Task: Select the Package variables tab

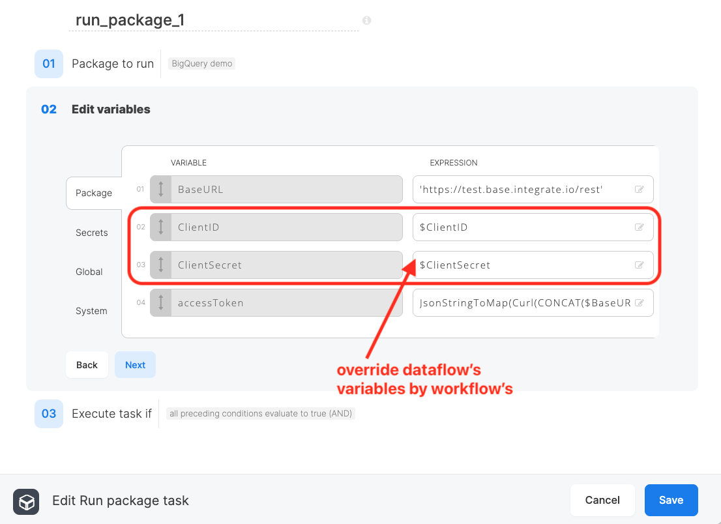Action: coord(94,193)
